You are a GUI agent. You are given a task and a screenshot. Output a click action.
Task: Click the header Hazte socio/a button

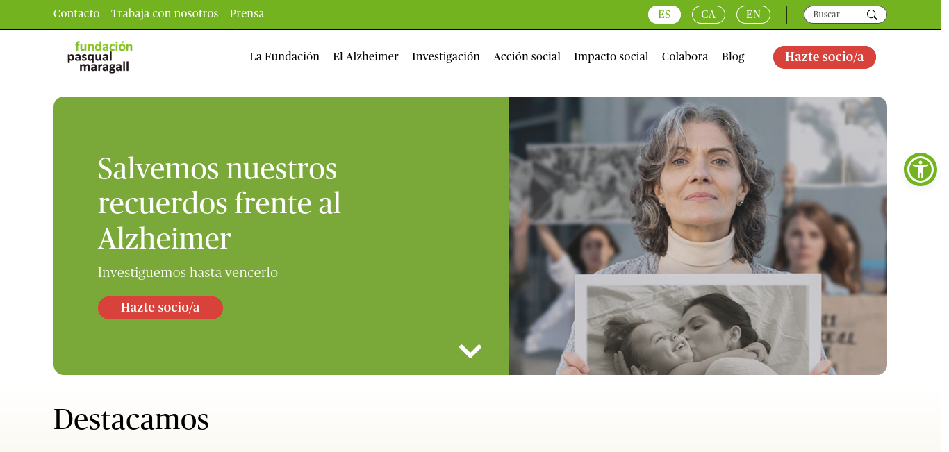pos(825,57)
